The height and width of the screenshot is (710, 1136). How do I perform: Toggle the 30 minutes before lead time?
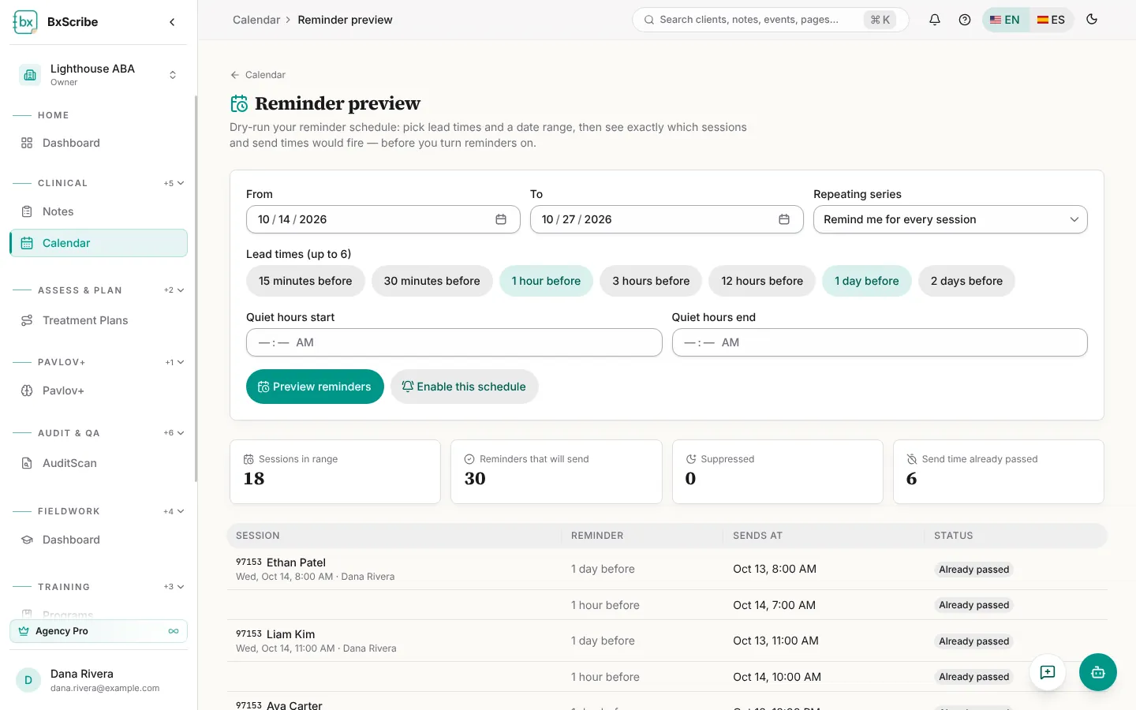pos(432,281)
